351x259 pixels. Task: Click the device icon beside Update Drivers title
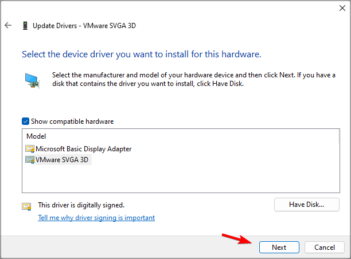point(25,26)
